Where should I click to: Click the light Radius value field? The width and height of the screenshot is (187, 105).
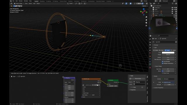[168, 57]
